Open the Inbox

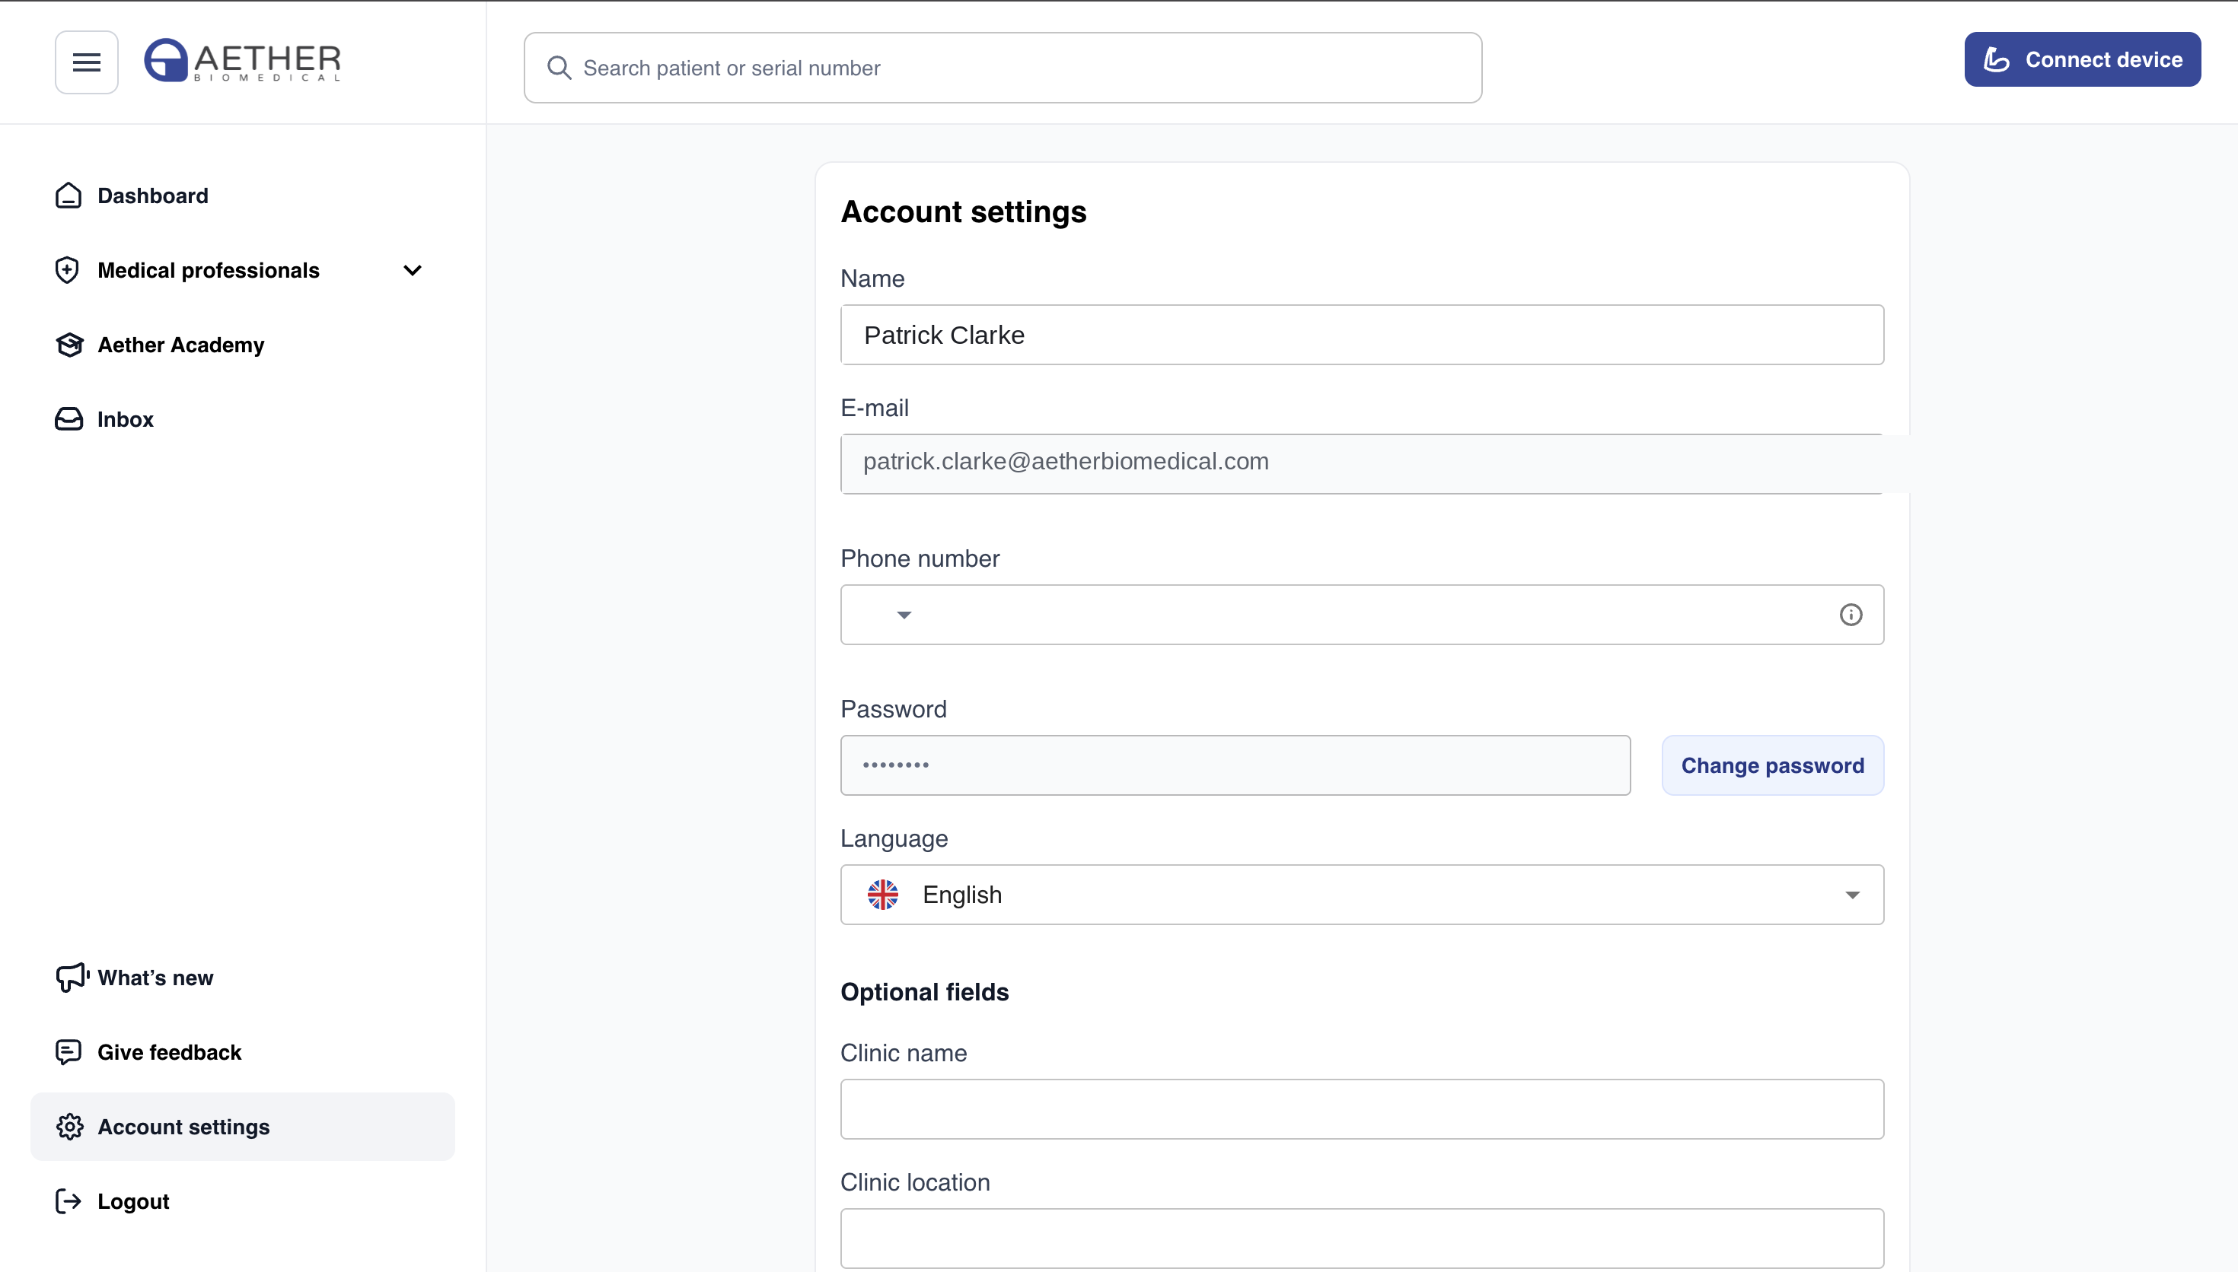pos(243,419)
